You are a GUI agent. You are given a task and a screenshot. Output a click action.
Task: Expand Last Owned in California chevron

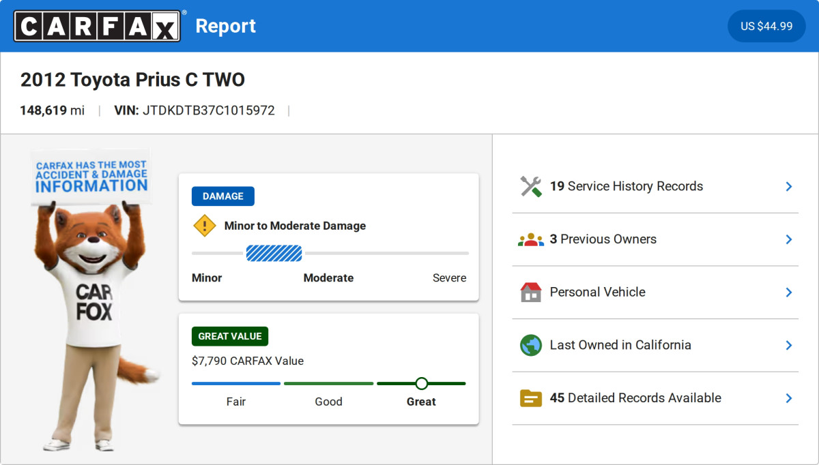tap(788, 345)
